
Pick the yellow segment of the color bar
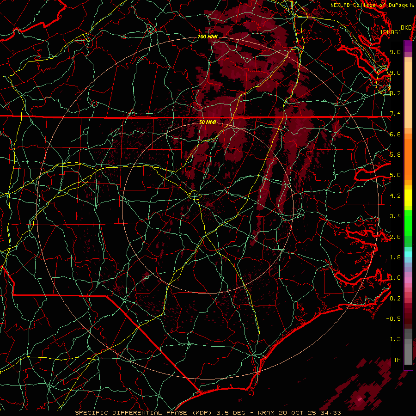pos(408,198)
